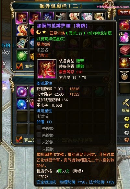Click the belt thumbnail in the tooltip

click(47, 69)
